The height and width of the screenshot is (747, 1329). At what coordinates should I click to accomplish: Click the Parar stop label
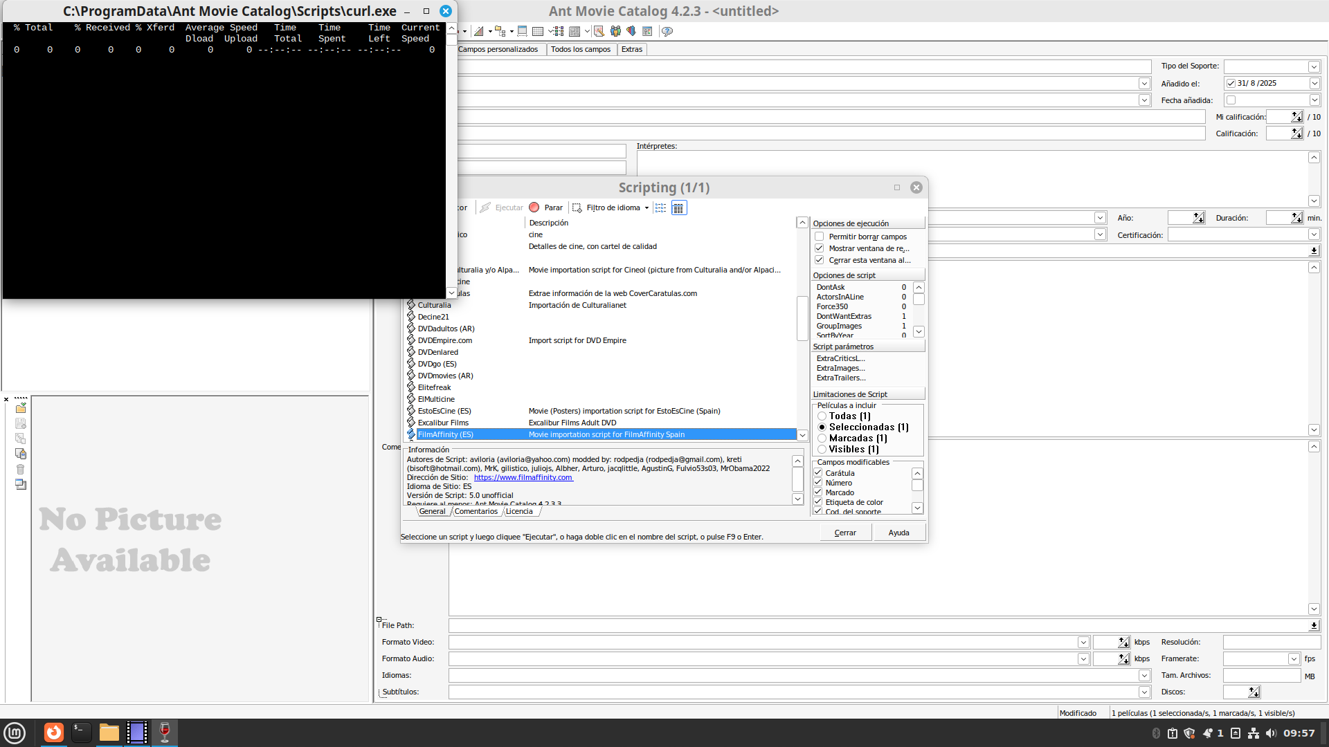pos(553,207)
